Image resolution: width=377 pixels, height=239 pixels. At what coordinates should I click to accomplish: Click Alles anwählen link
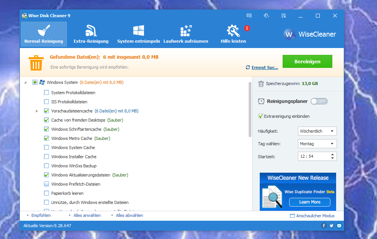[87, 215]
